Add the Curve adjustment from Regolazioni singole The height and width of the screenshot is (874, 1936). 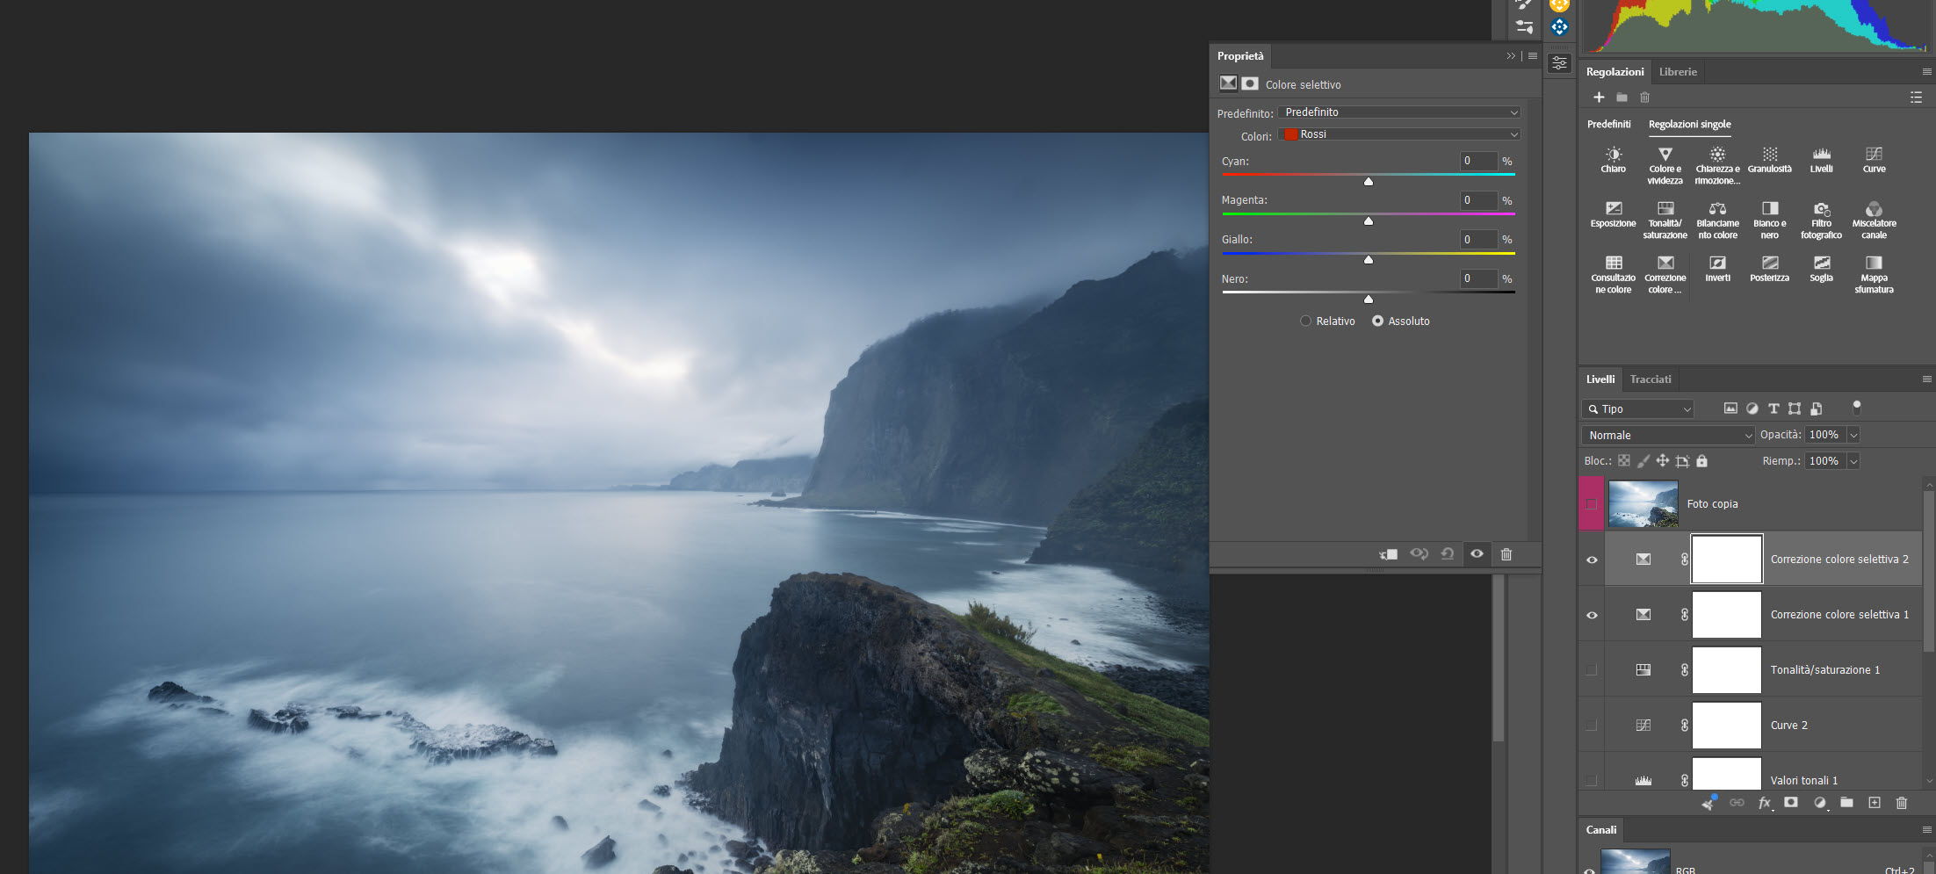tap(1874, 160)
